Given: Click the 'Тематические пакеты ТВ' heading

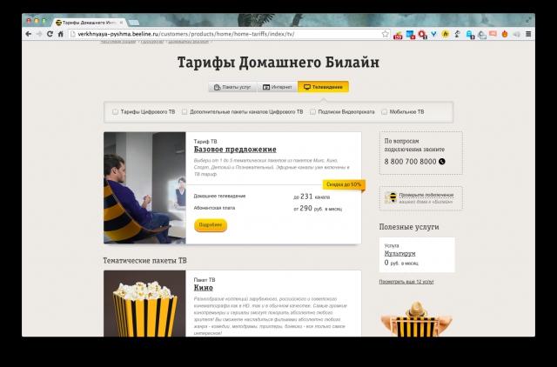Looking at the screenshot, I should pyautogui.click(x=144, y=261).
